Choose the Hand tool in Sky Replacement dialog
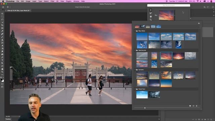Screen dimensions: 215x121 pyautogui.click(x=150, y=16)
